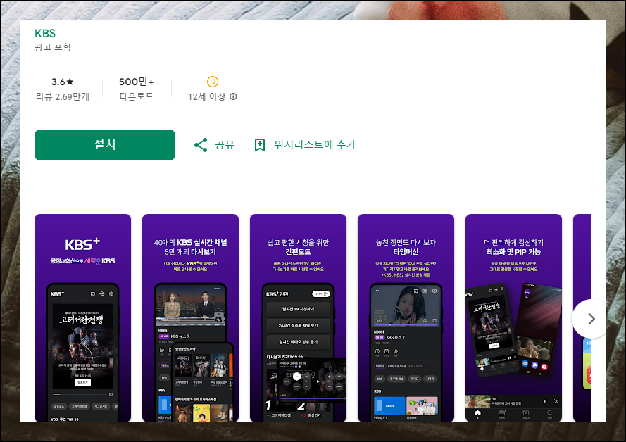Click the info icon next to 12세 이상
Viewport: 626px width, 442px height.
click(x=234, y=96)
